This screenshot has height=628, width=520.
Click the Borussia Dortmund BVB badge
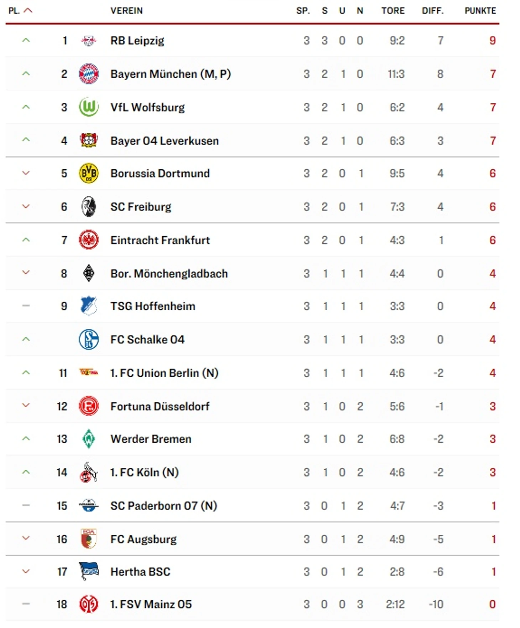(x=88, y=173)
